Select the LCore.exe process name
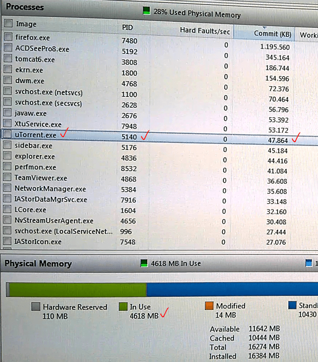 [30, 210]
